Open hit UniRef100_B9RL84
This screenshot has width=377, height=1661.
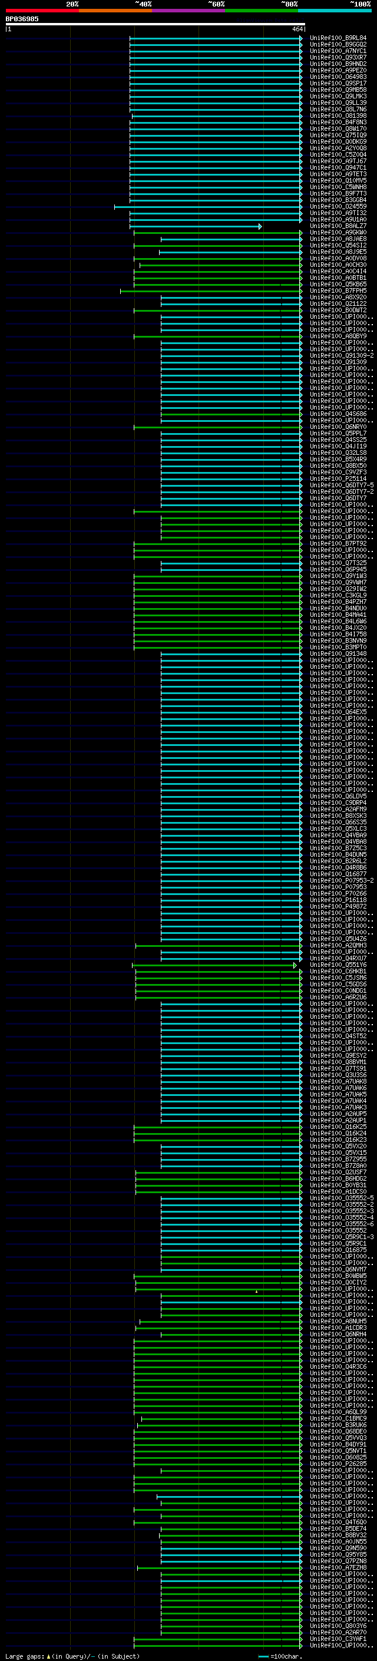pyautogui.click(x=338, y=38)
